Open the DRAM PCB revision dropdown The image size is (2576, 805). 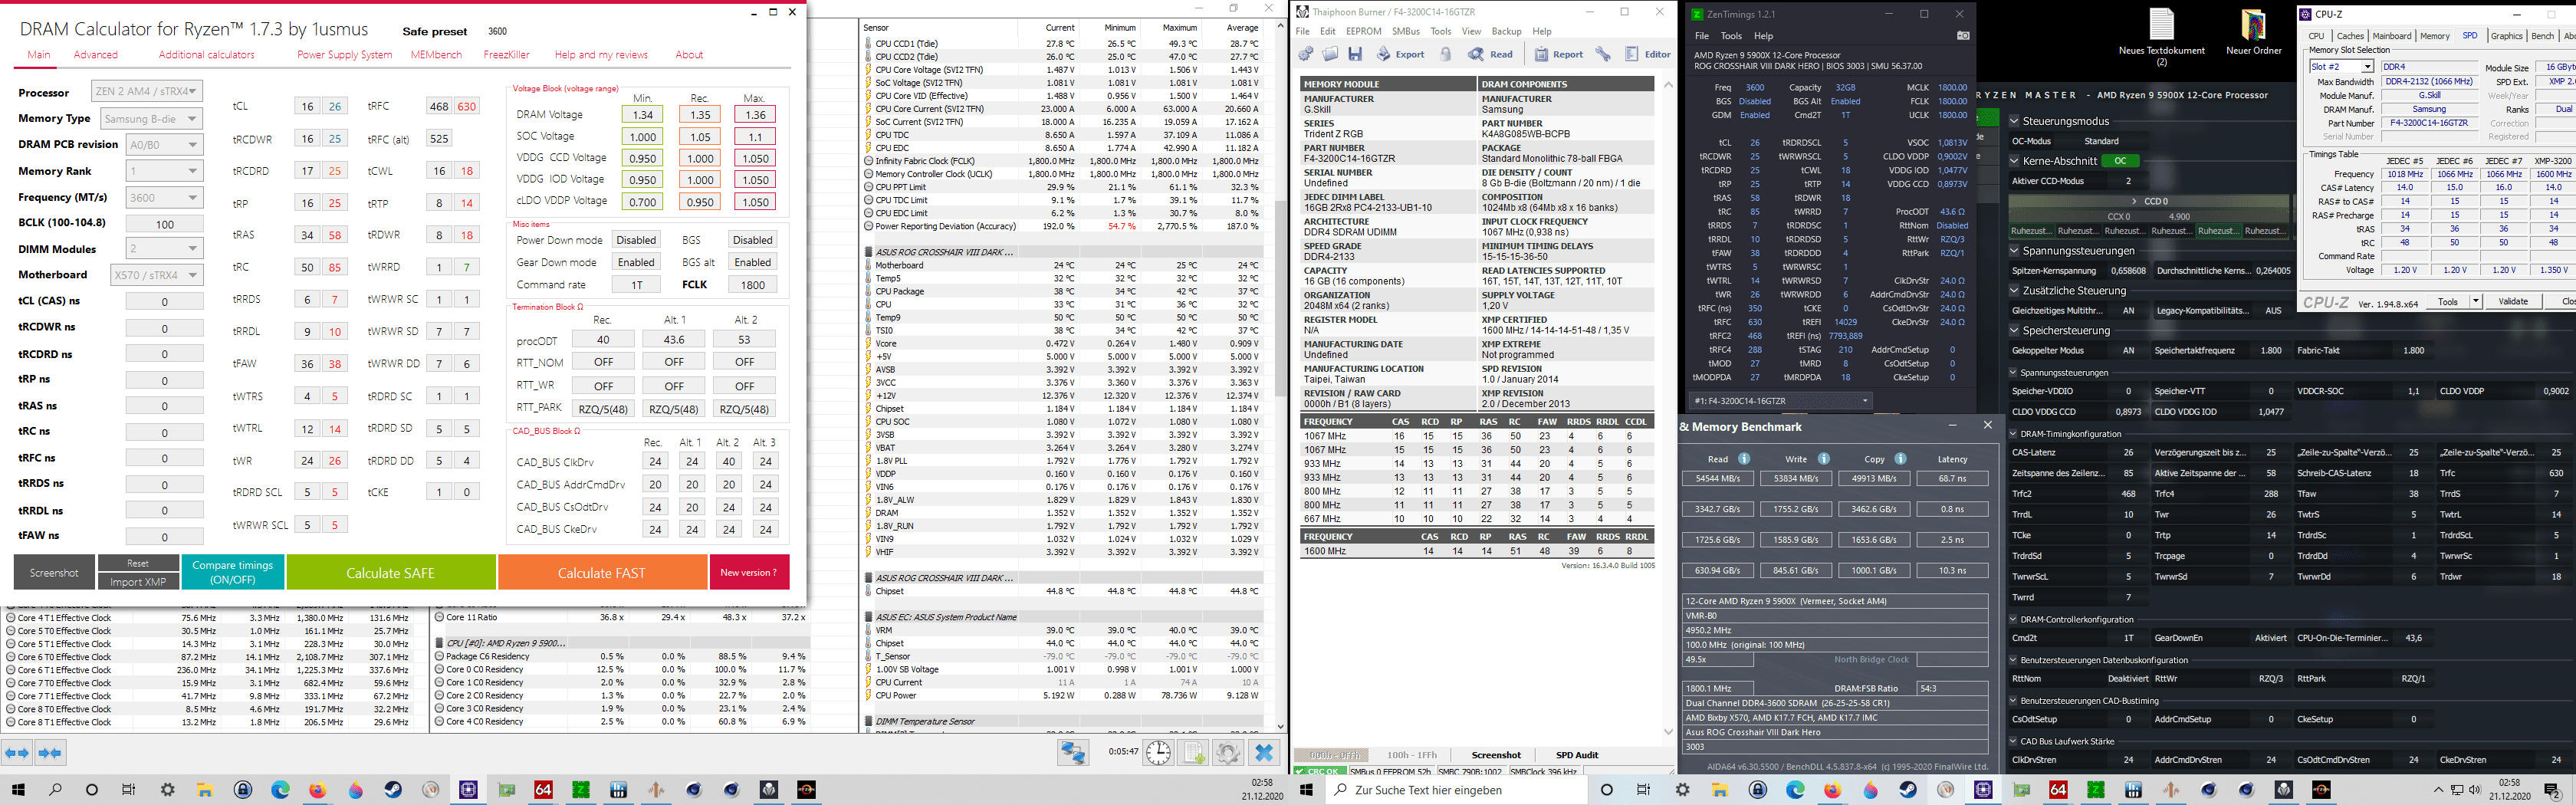(164, 144)
